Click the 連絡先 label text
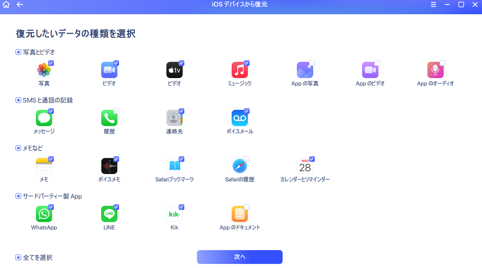Viewport: 482px width, 268px height. pyautogui.click(x=174, y=131)
